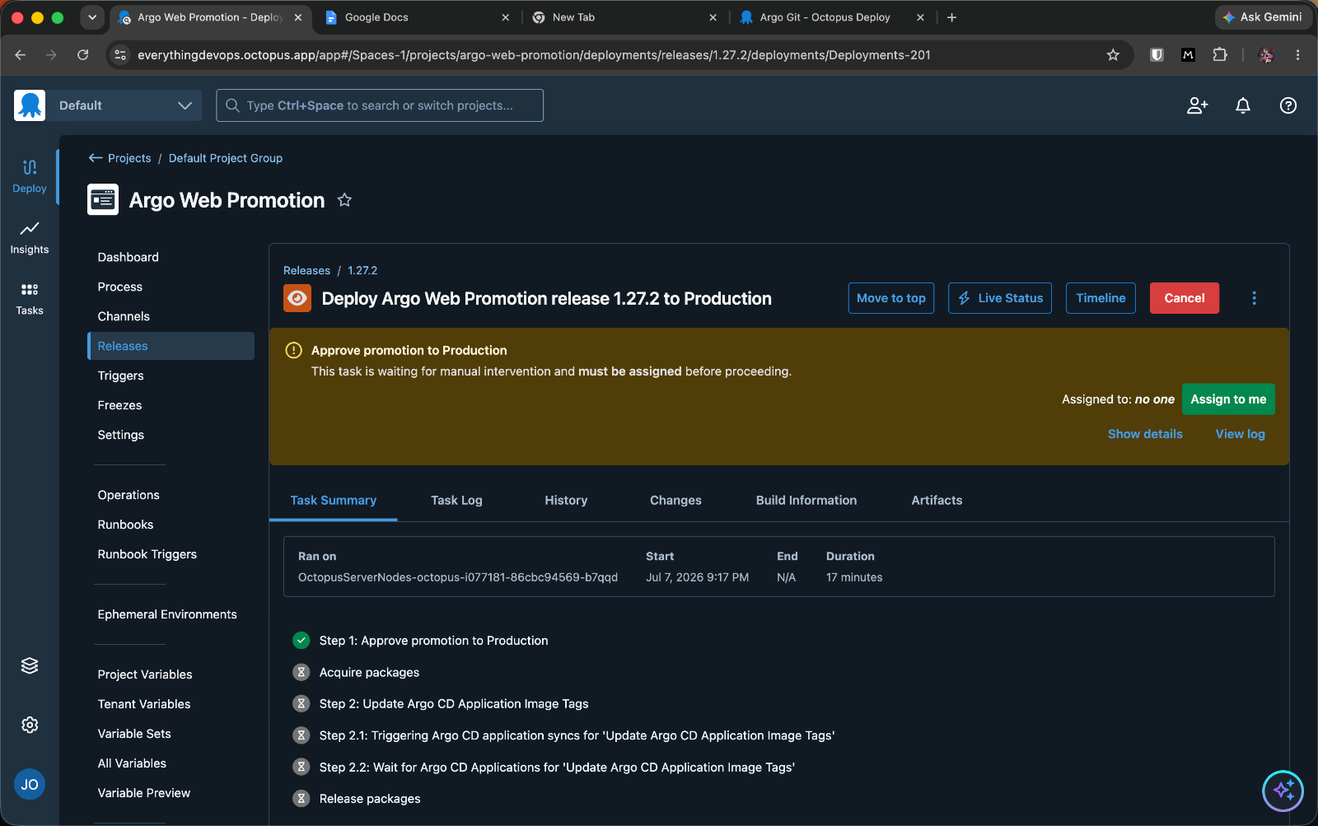Viewport: 1318px width, 826px height.
Task: Expand the Chrome tab search dropdown arrow
Action: 92,17
